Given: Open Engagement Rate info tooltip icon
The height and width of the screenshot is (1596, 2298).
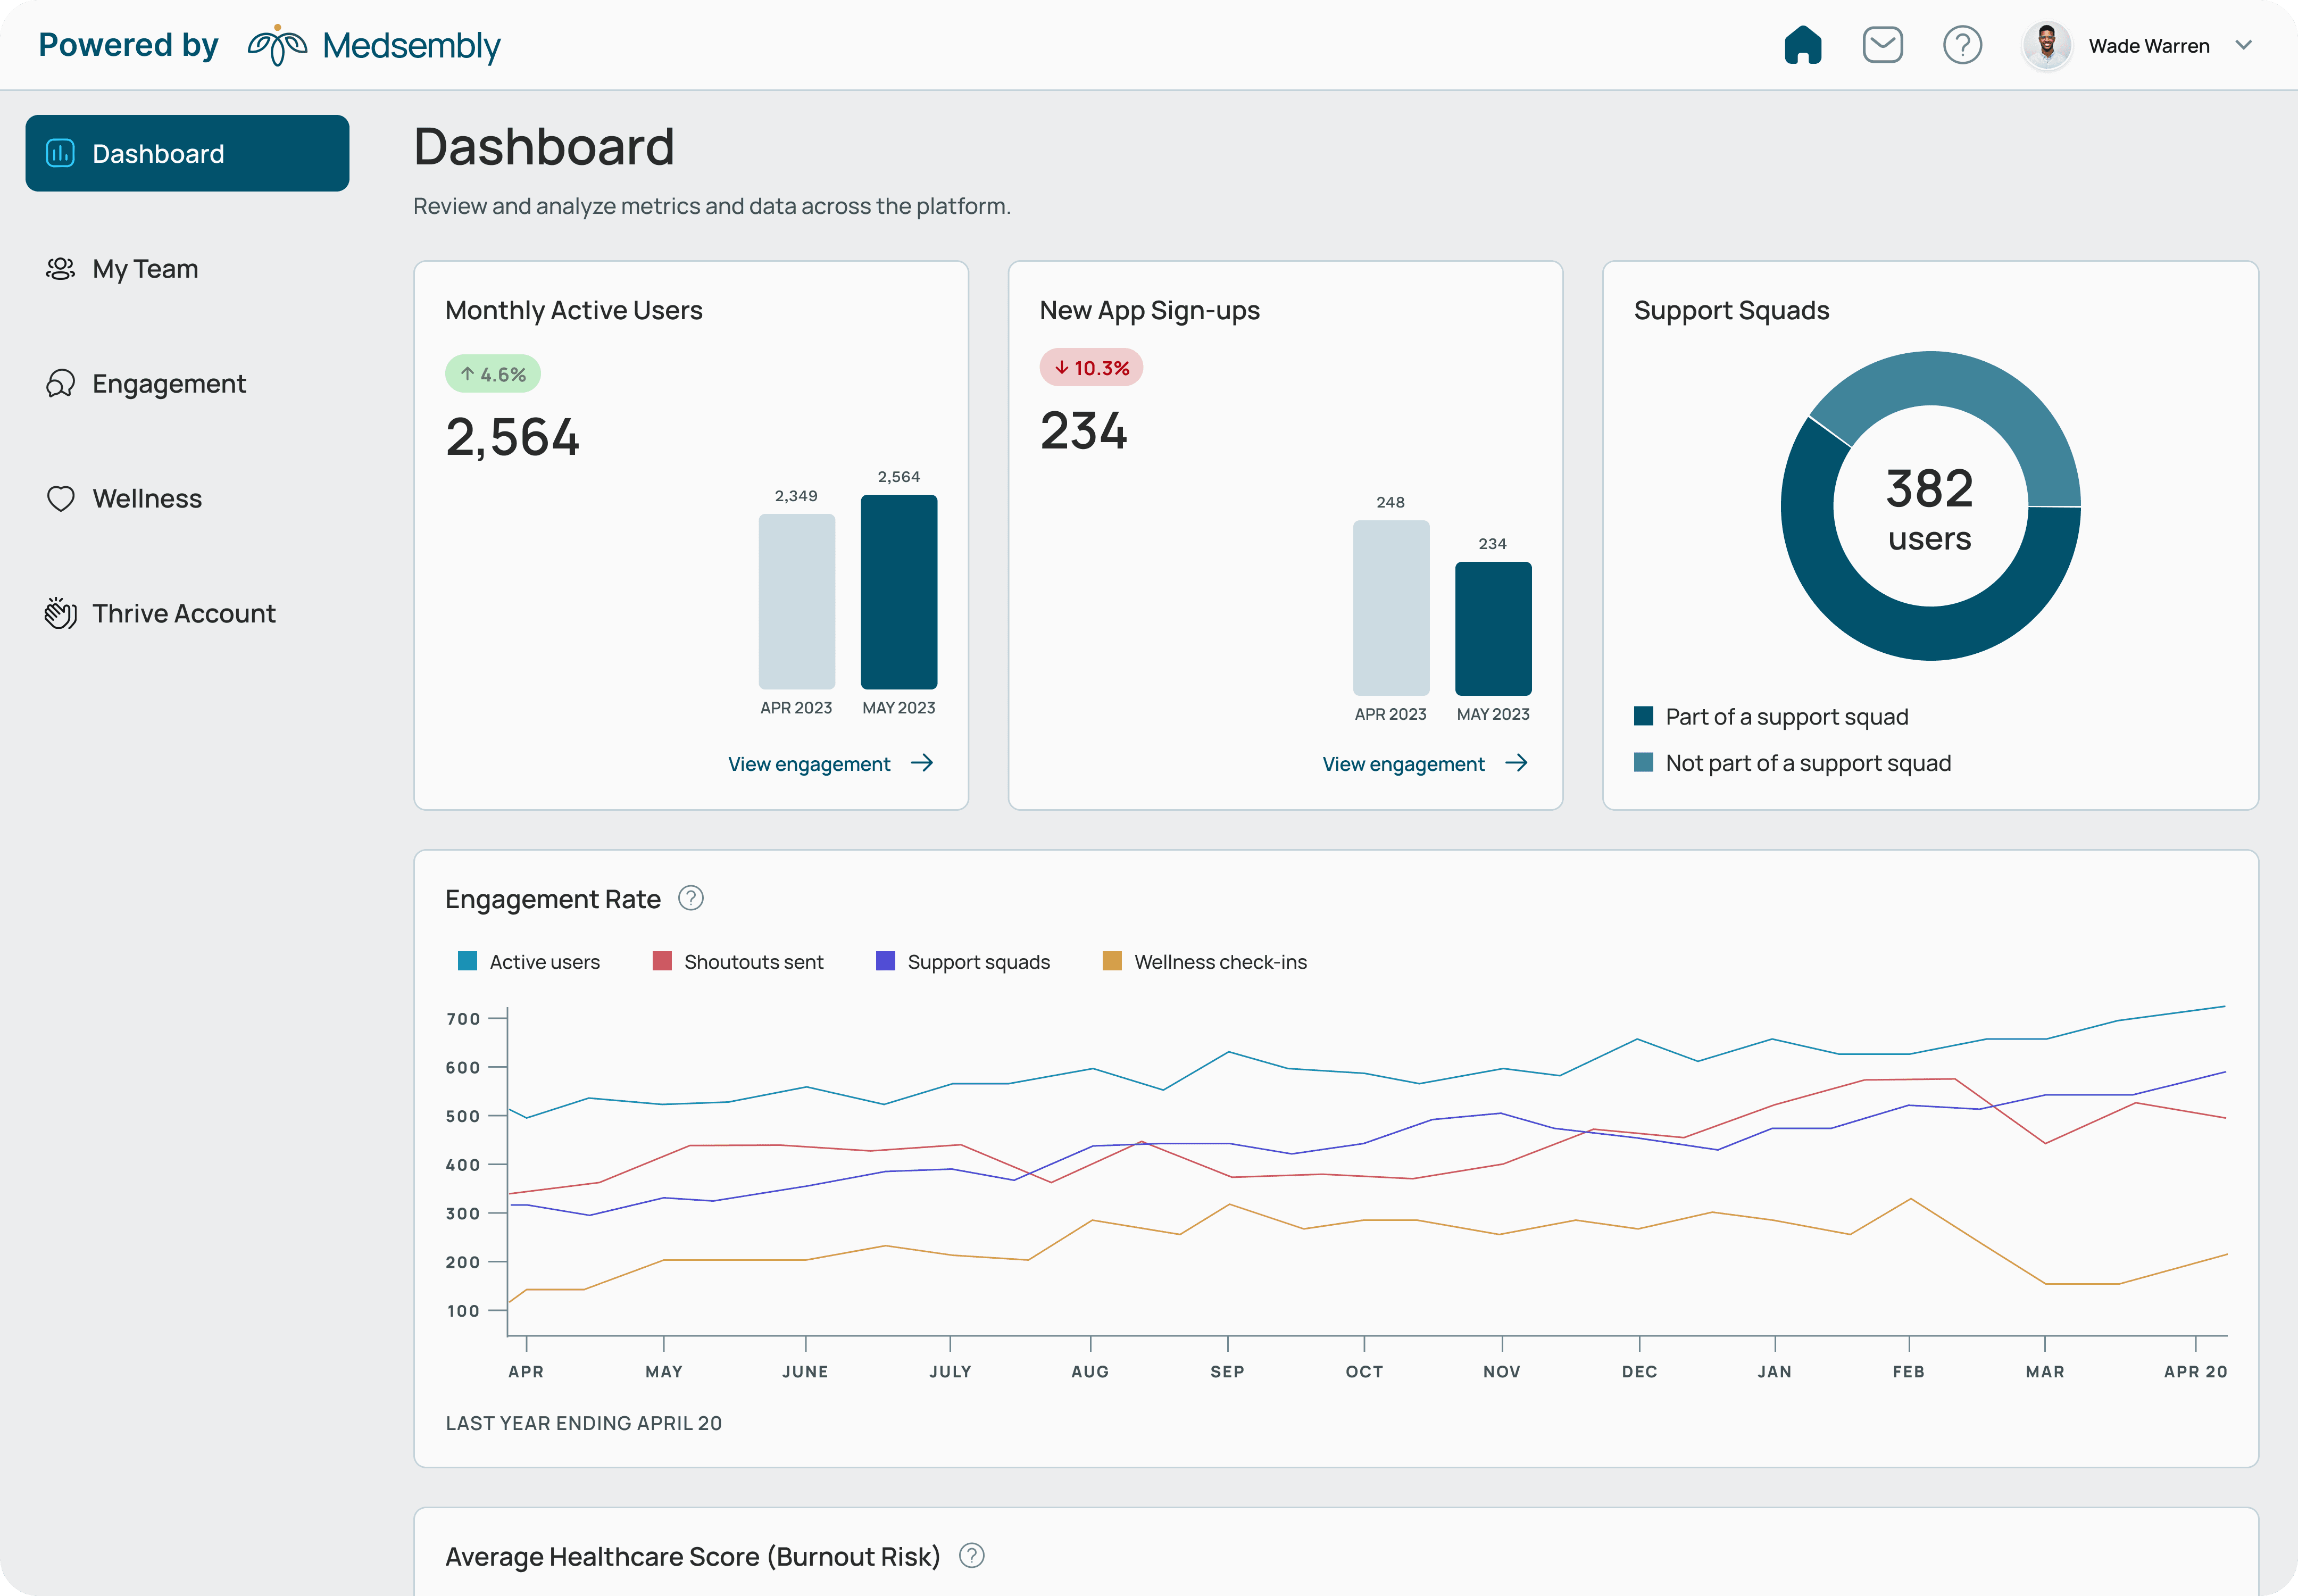Looking at the screenshot, I should 690,898.
